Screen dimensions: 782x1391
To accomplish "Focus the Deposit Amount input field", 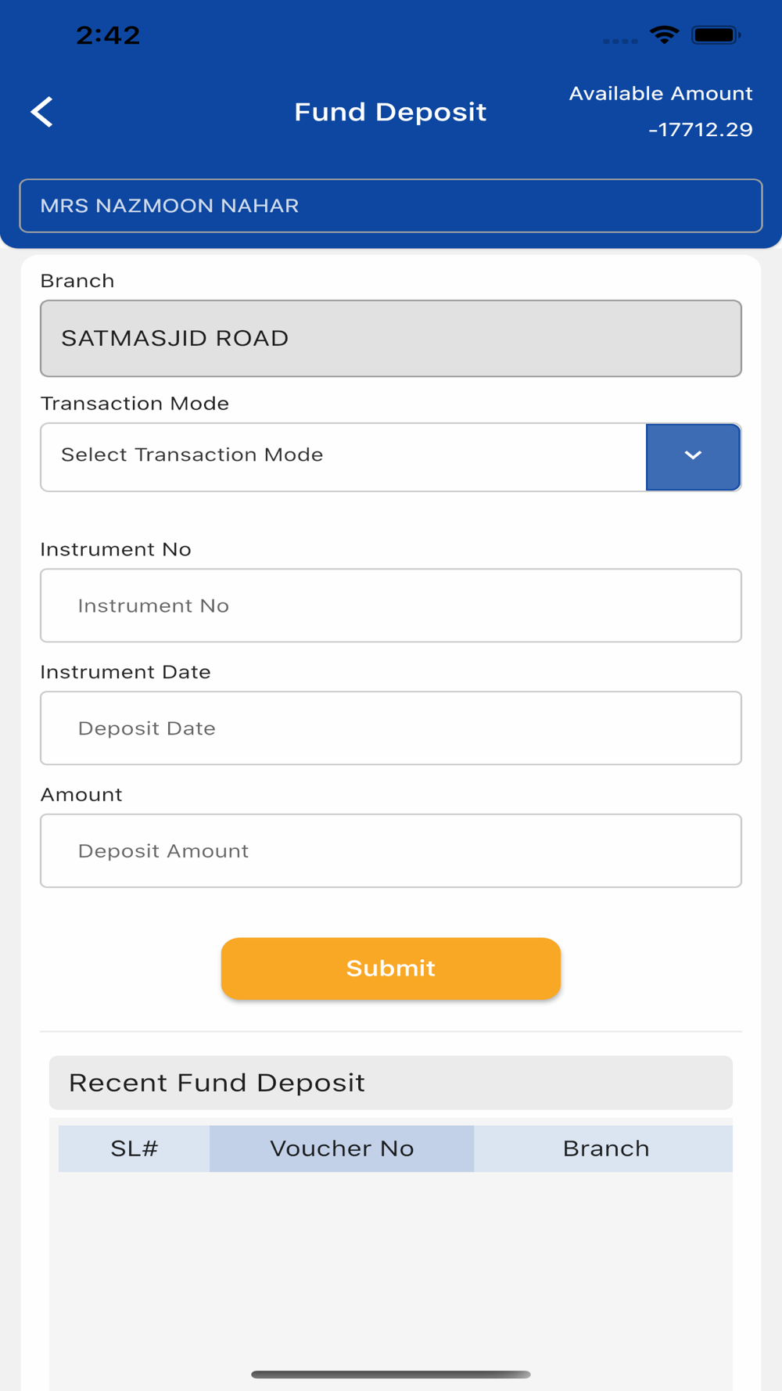I will 391,850.
